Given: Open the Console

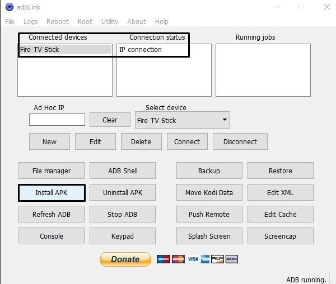Looking at the screenshot, I should [x=52, y=236].
